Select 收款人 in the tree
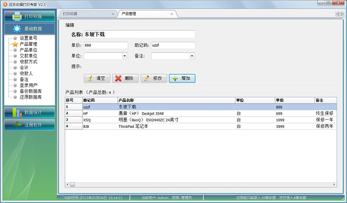Screen dimensions: 347x203 [26, 73]
